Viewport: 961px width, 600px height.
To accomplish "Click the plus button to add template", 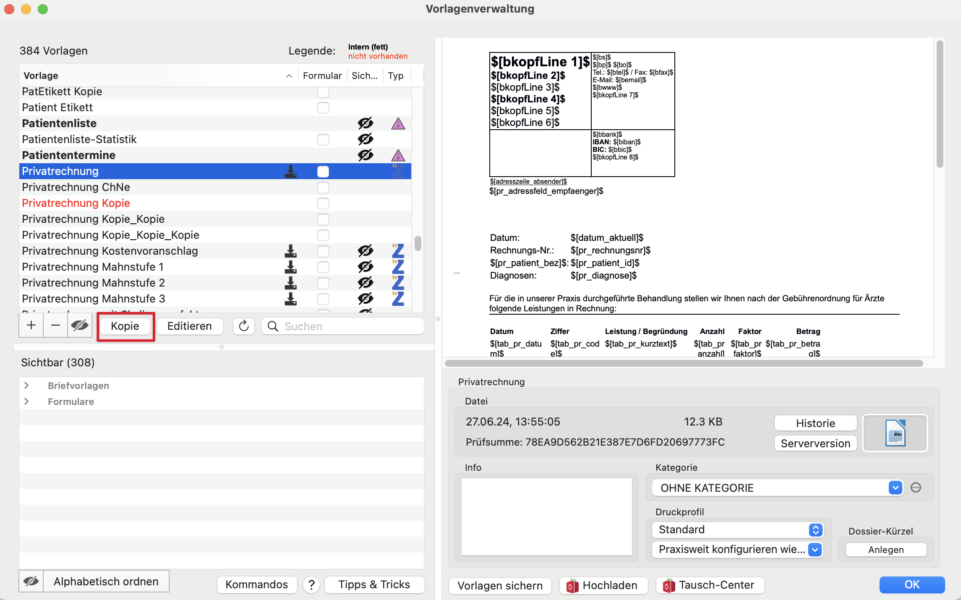I will point(31,326).
